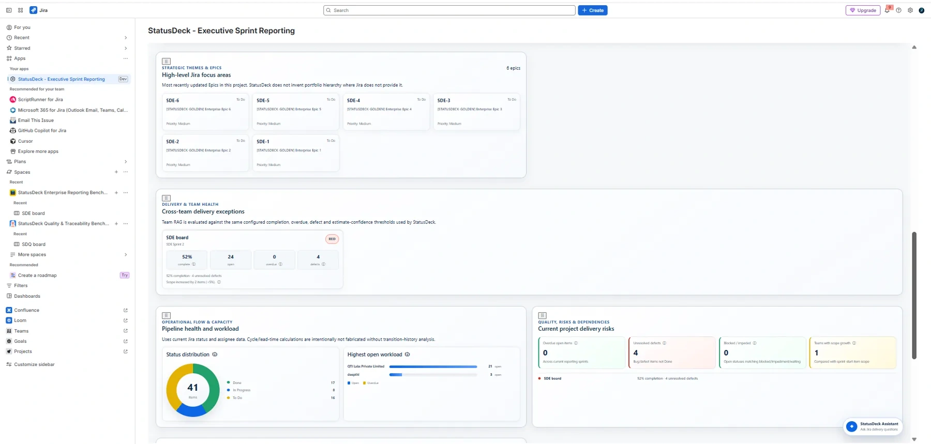This screenshot has width=931, height=444.
Task: Collapse the sidebar with top-left panel icon
Action: pyautogui.click(x=9, y=10)
